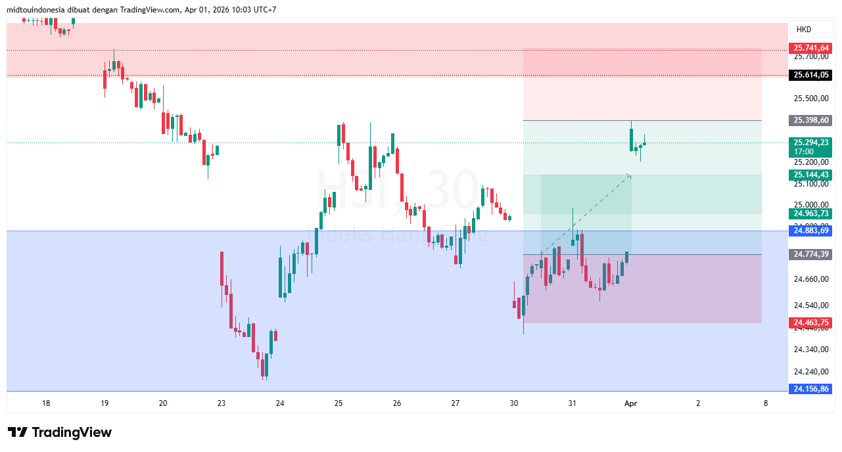Click the Apr label on the time axis

tap(631, 403)
